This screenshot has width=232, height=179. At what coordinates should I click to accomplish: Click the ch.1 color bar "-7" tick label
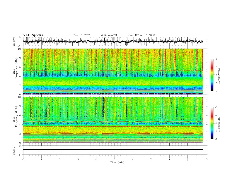coord(216,91)
